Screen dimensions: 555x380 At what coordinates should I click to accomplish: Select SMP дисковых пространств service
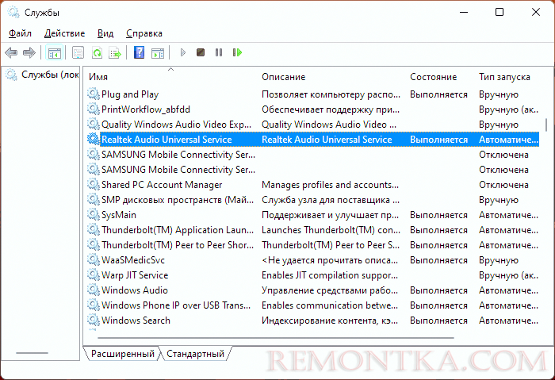click(x=178, y=200)
